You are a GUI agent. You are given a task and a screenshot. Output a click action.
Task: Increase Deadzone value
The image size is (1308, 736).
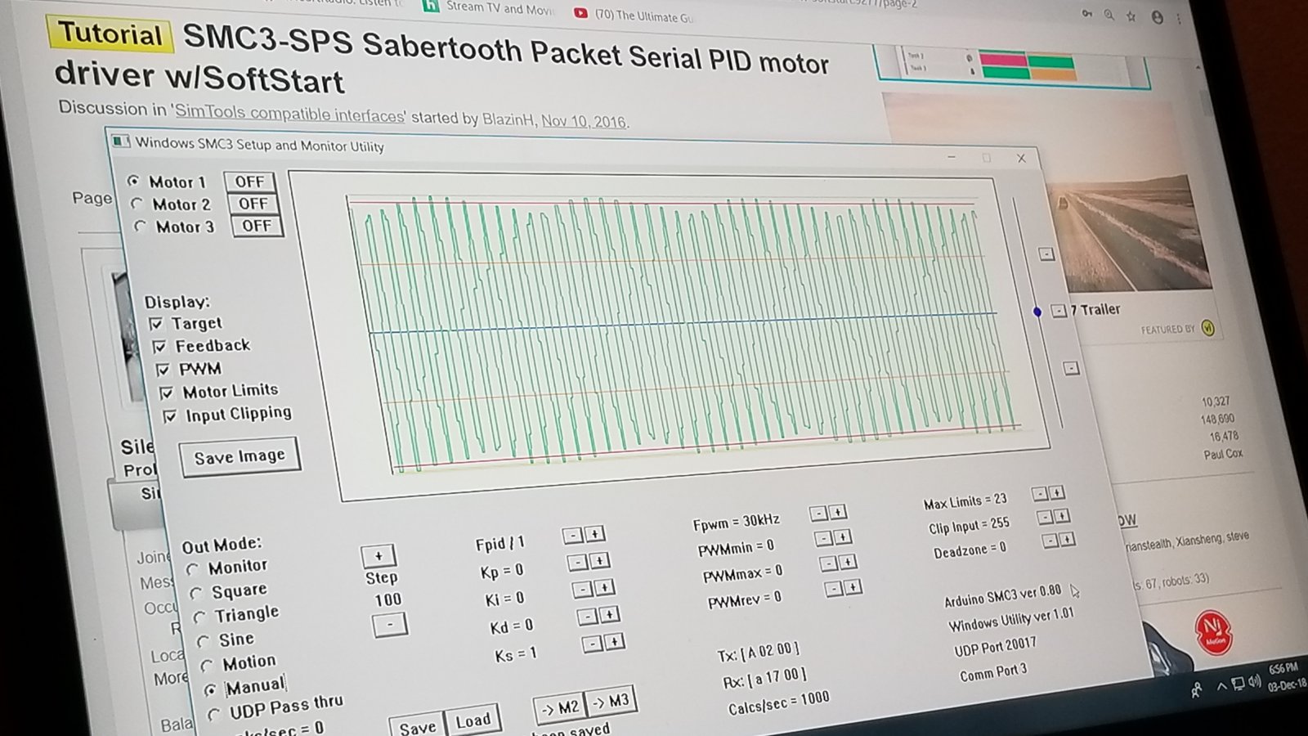click(1067, 540)
